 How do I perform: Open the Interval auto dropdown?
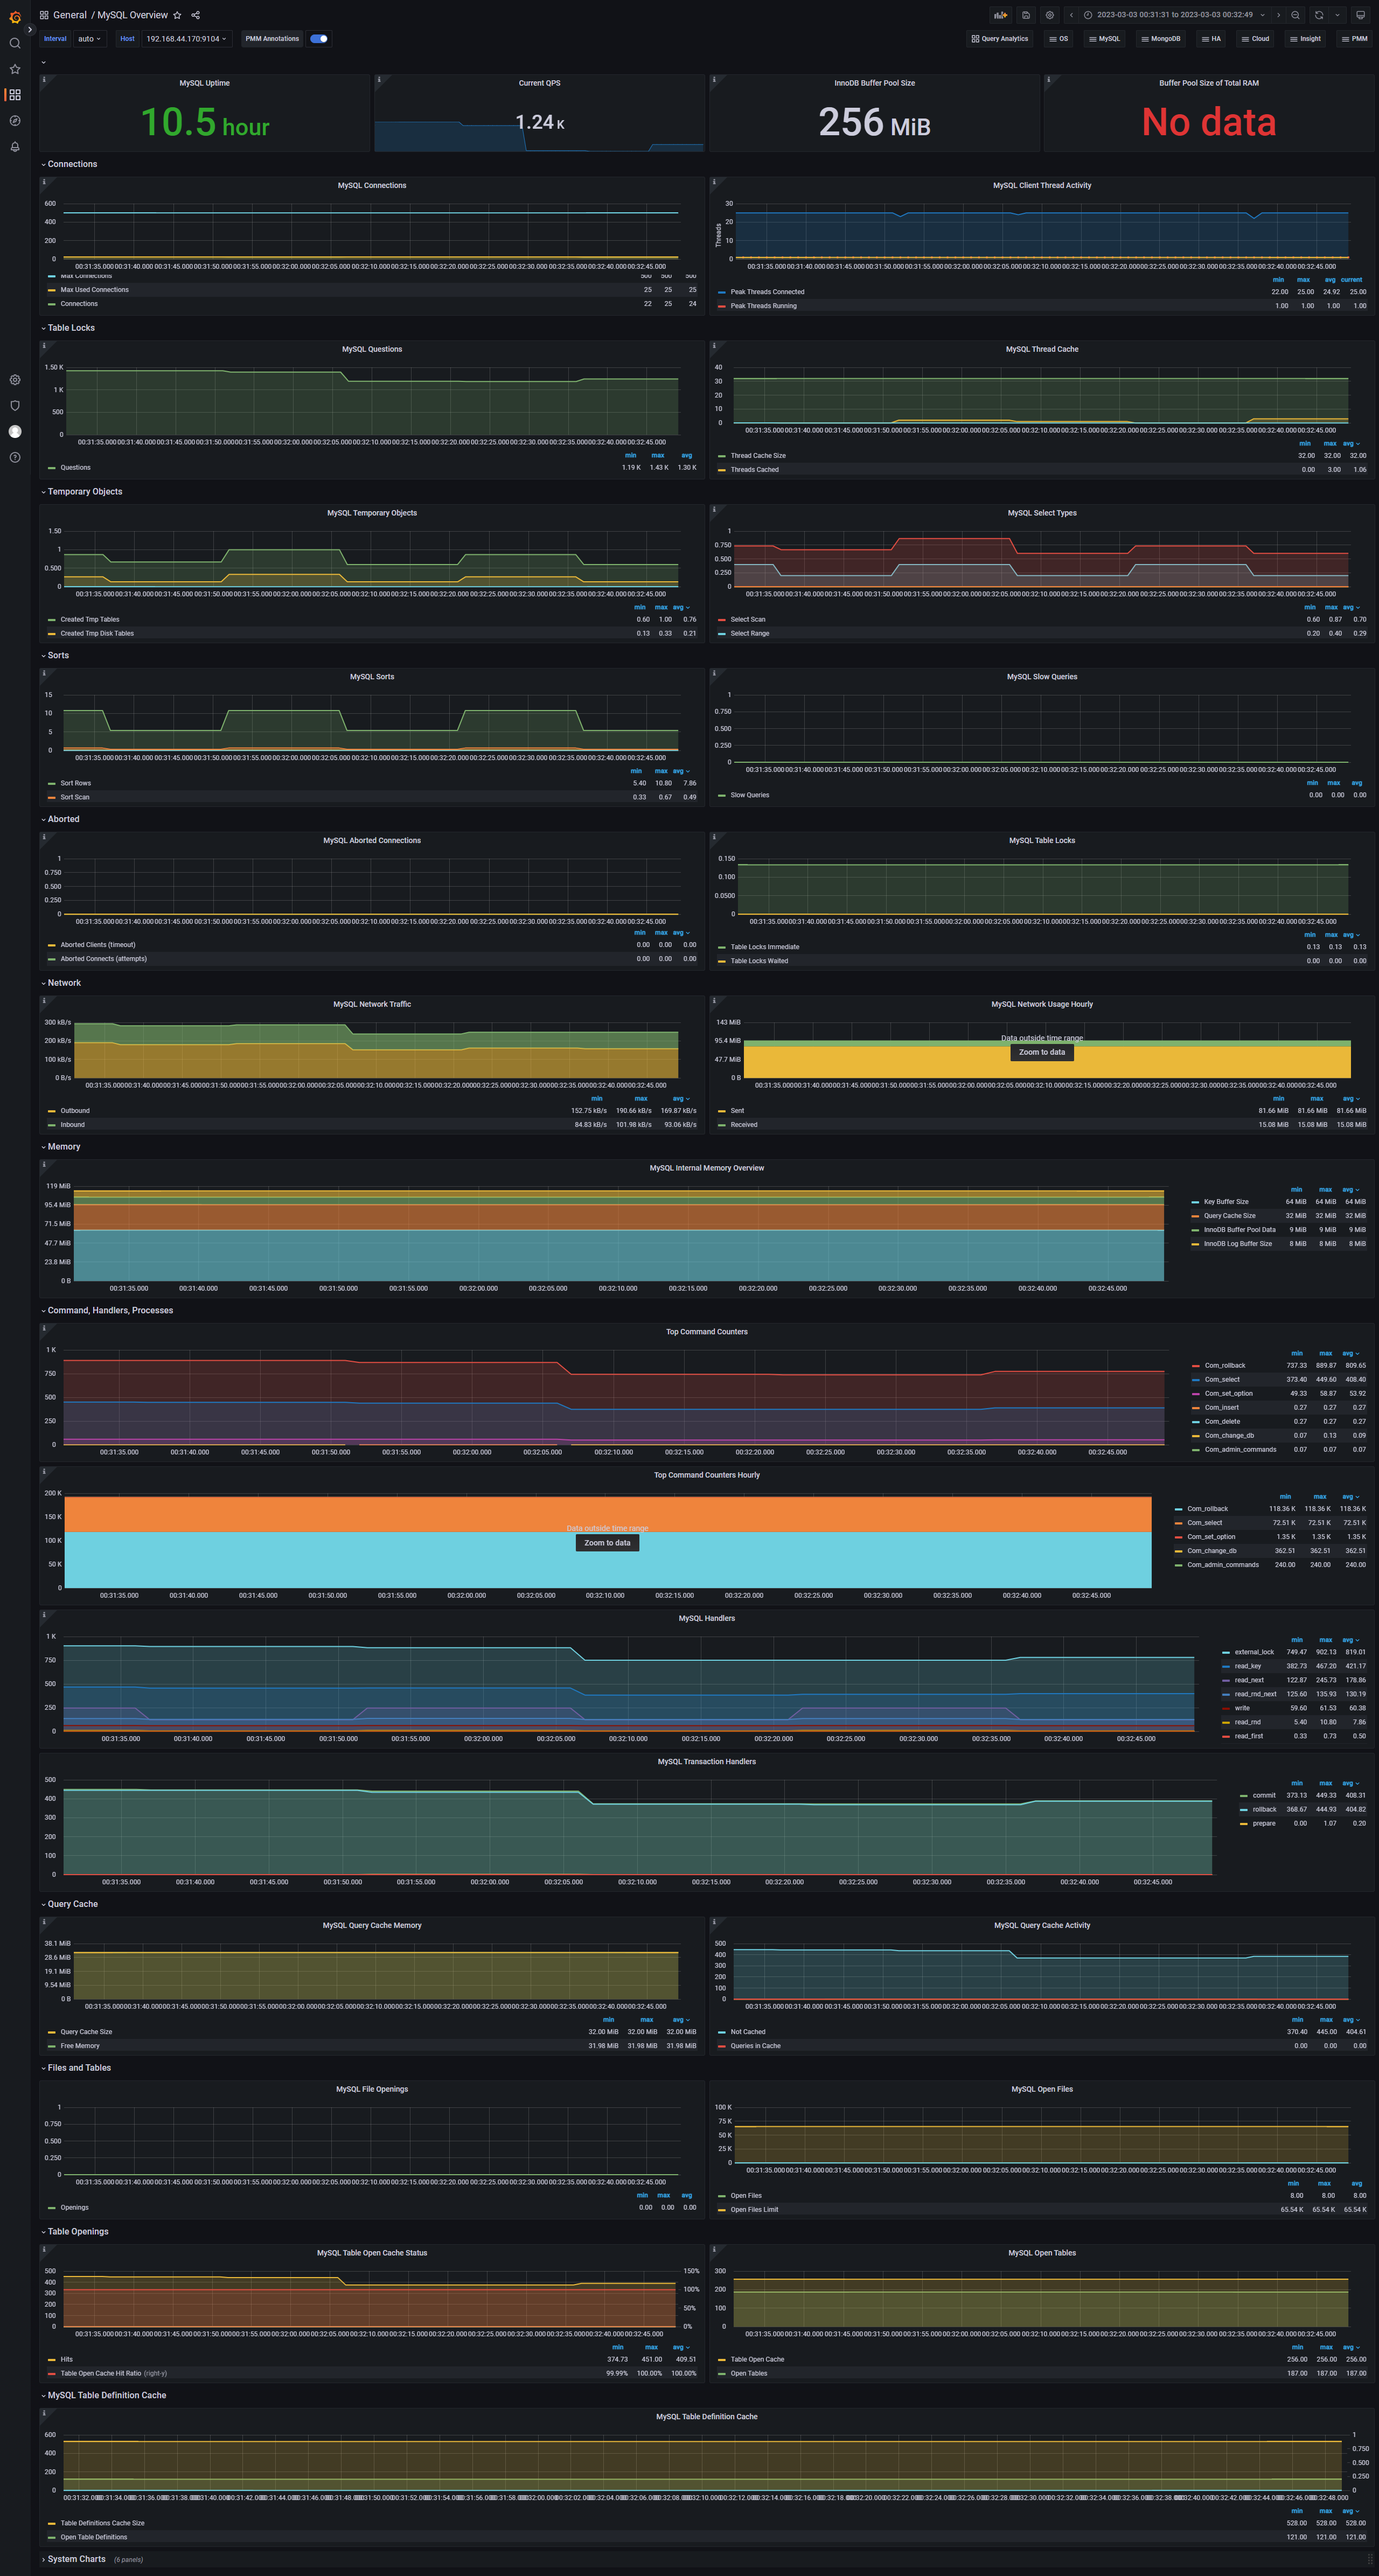[89, 39]
